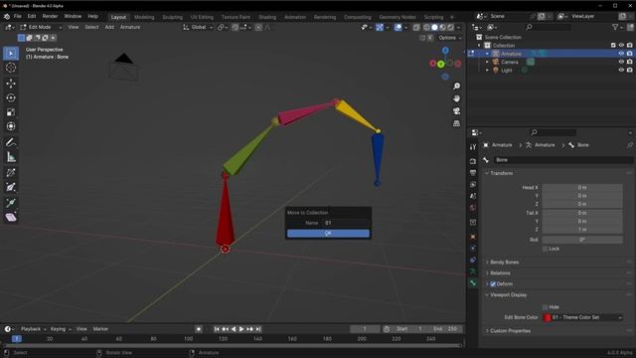636x358 pixels.
Task: Select the Measure tool
Action: (x=11, y=157)
